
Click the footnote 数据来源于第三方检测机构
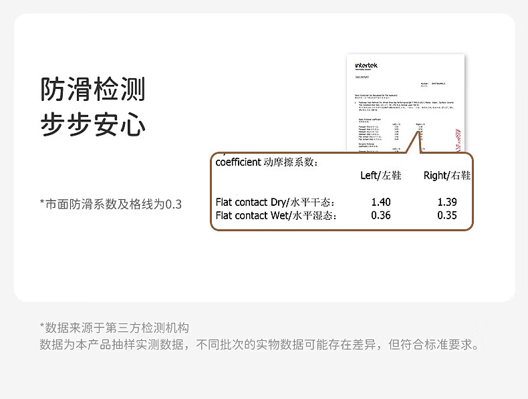point(114,327)
